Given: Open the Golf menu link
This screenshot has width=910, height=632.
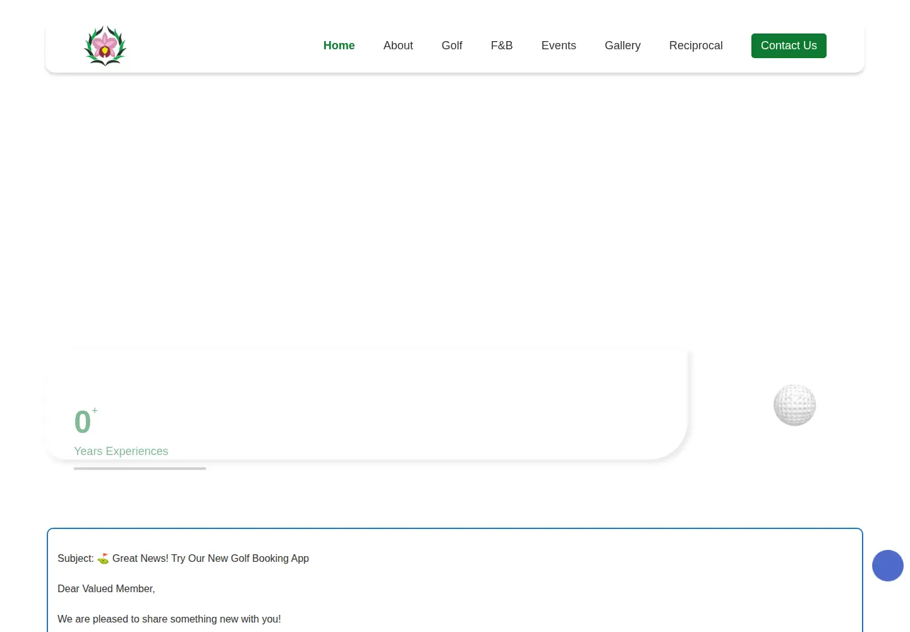Looking at the screenshot, I should (452, 46).
